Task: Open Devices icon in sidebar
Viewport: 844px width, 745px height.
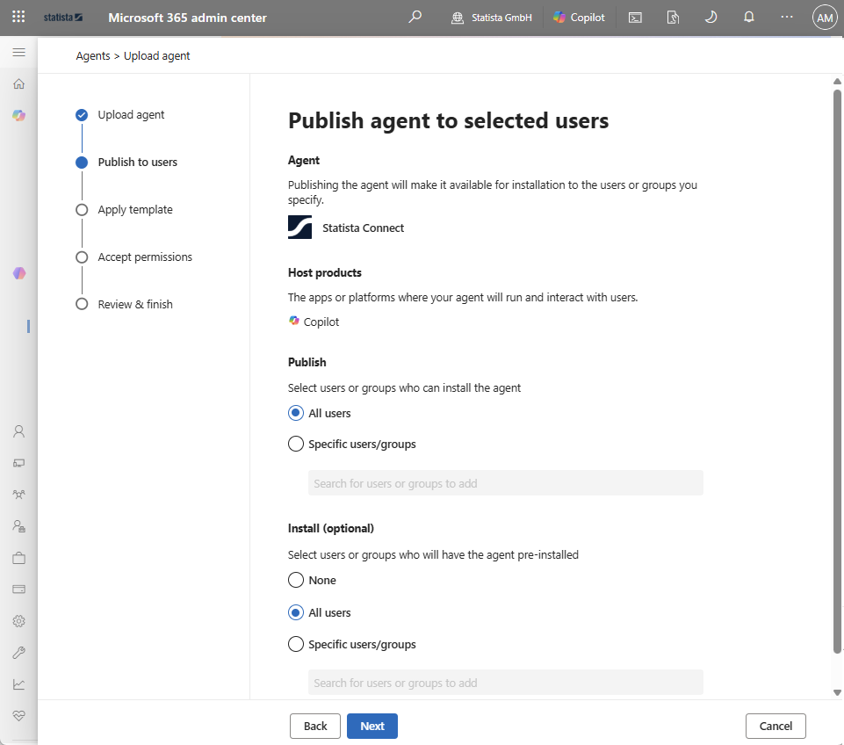Action: pos(18,463)
